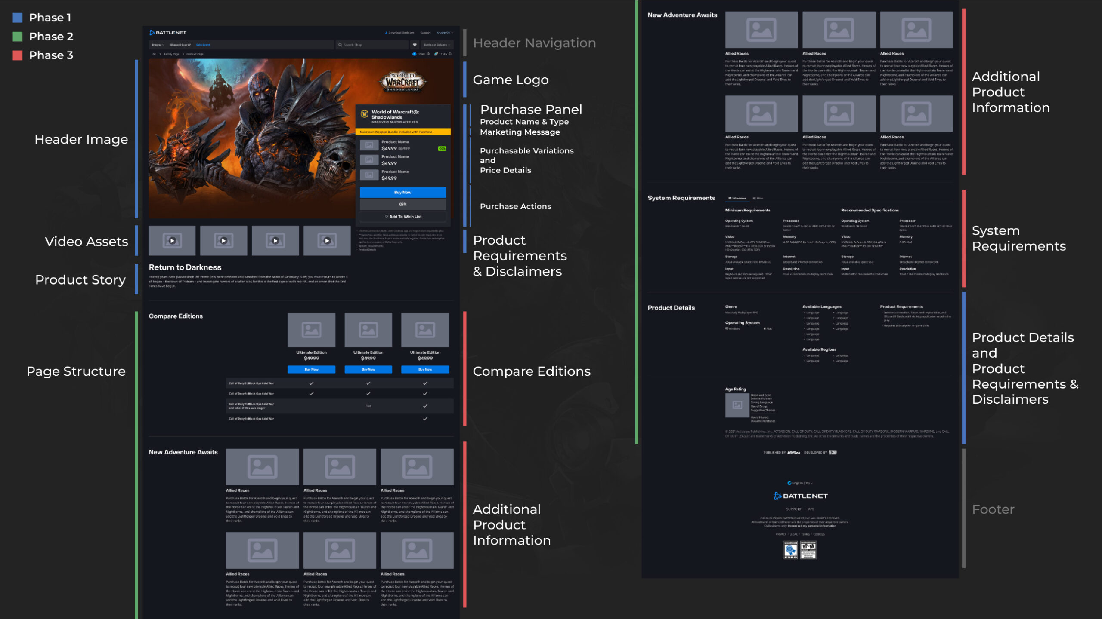Click the teal currency balance icon
This screenshot has width=1102, height=619.
point(436,54)
